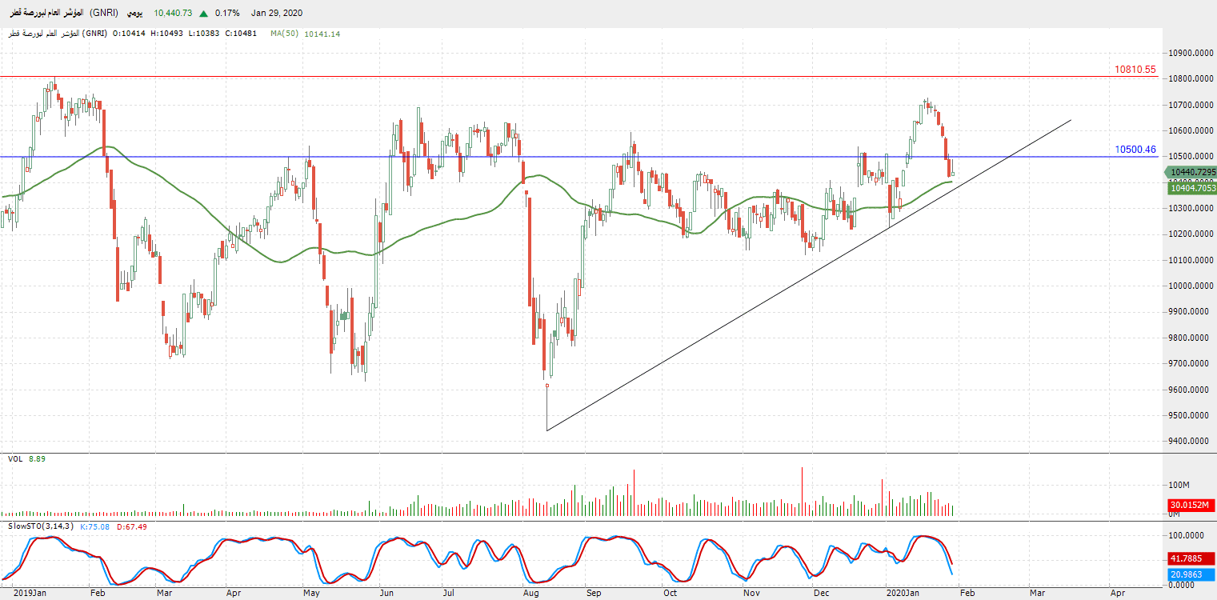The image size is (1217, 600).
Task: Click the Dec time axis label
Action: [820, 593]
